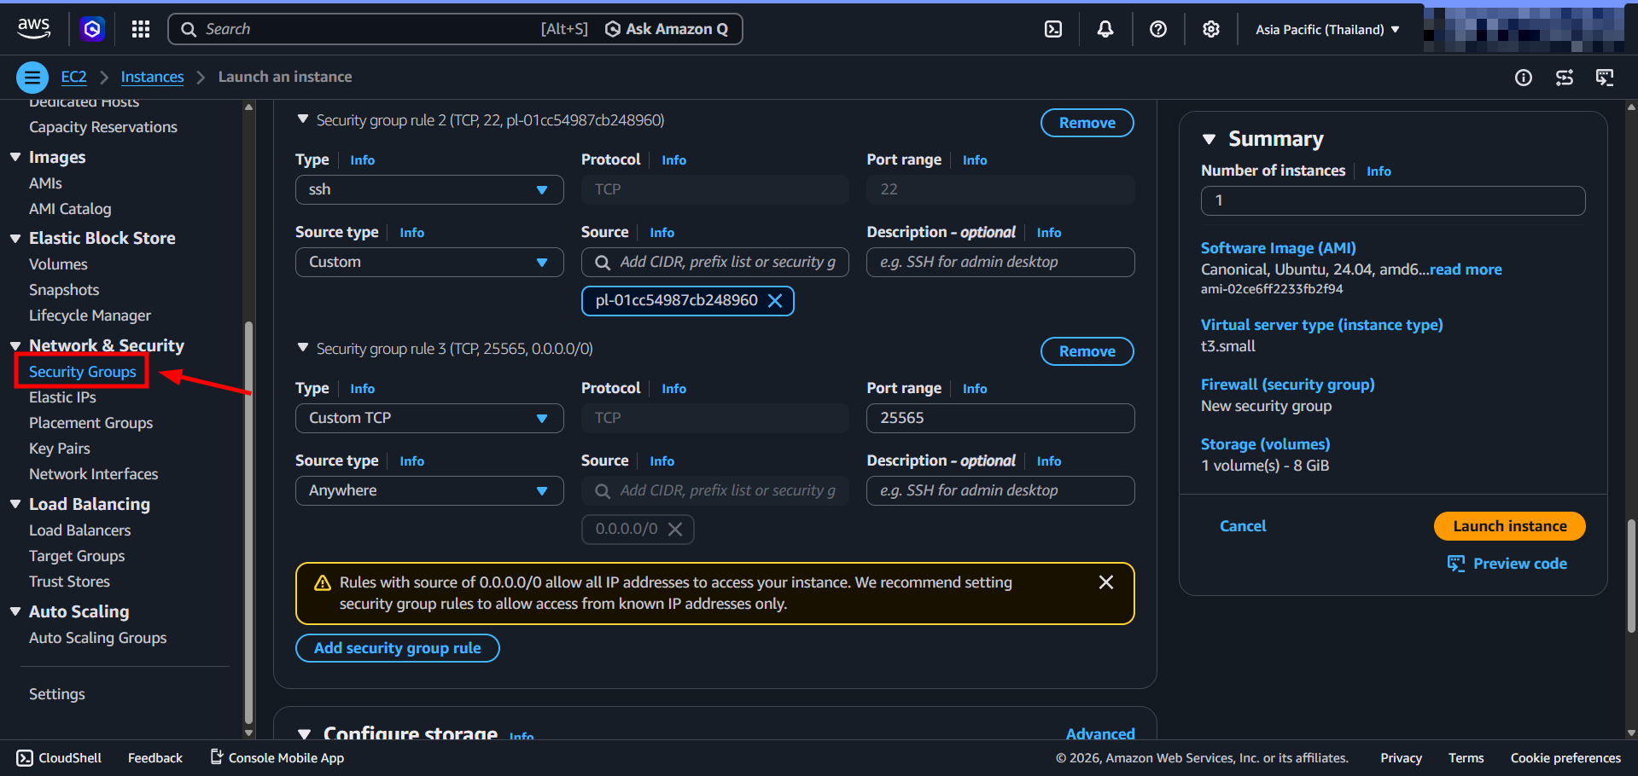Open AMI Catalog in sidebar

point(70,209)
